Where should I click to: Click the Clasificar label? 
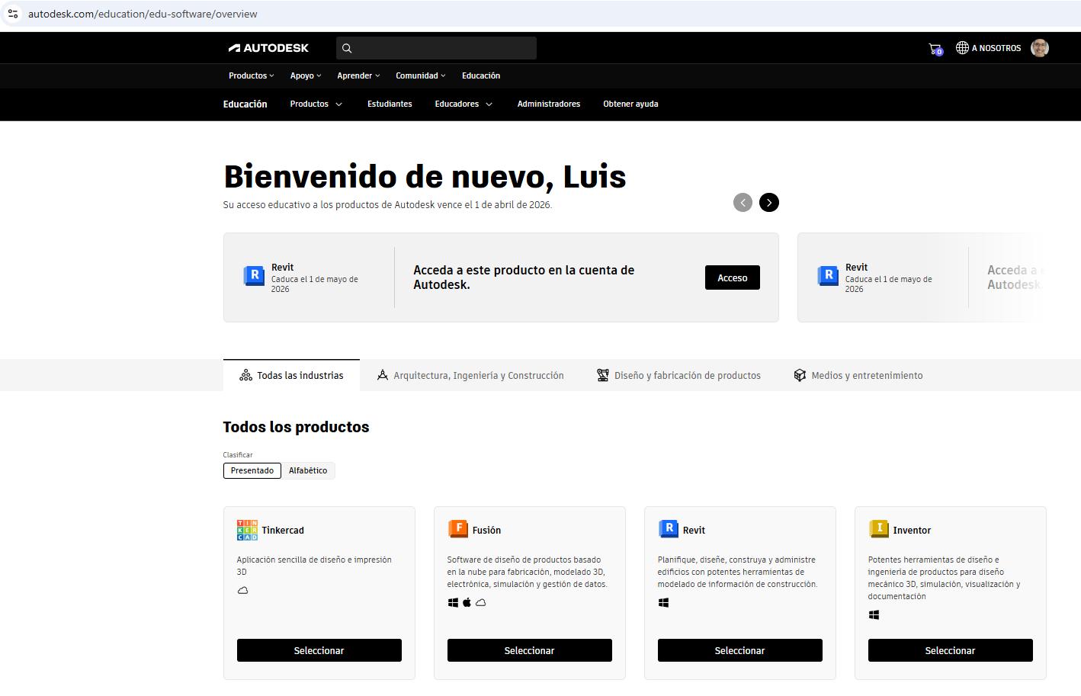[x=238, y=455]
